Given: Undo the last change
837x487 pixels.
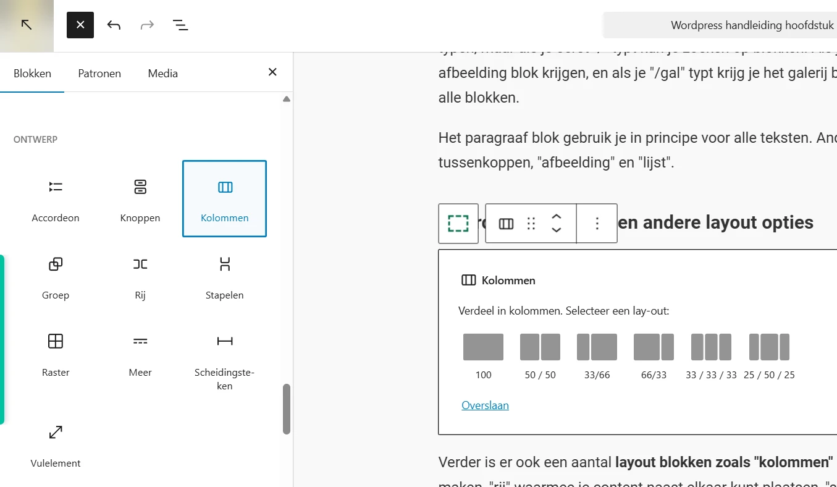Looking at the screenshot, I should 114,25.
